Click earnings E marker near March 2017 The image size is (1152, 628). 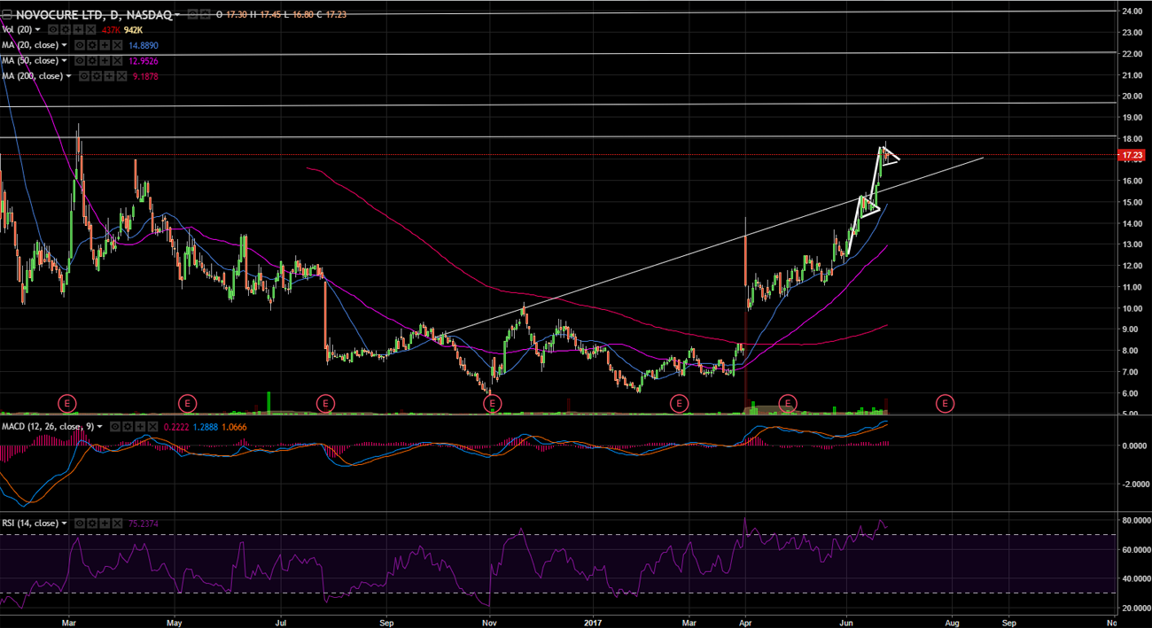(x=679, y=404)
